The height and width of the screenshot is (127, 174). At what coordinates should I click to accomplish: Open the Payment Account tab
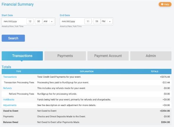click(108, 56)
